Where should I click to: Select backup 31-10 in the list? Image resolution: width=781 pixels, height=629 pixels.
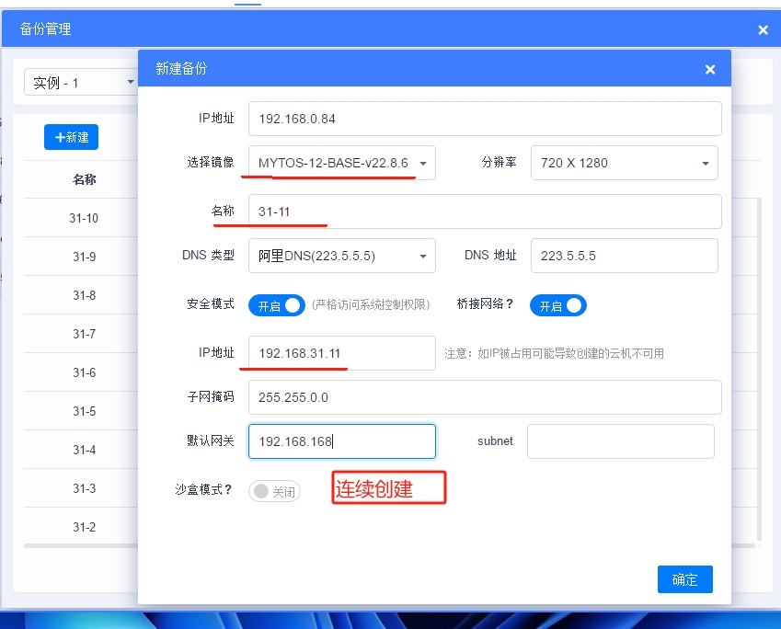[x=84, y=218]
